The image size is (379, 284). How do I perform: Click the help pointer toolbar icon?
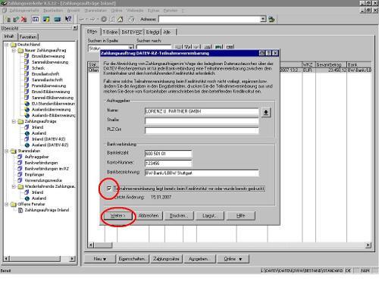point(68,19)
